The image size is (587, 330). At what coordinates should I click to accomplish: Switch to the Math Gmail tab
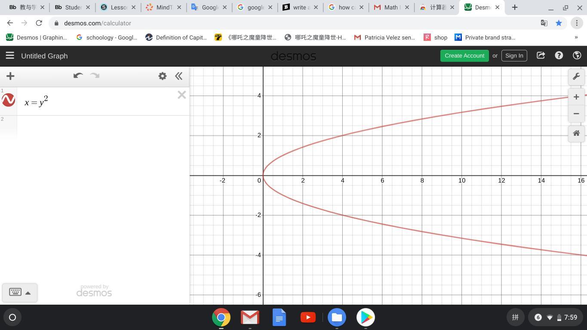pos(391,7)
